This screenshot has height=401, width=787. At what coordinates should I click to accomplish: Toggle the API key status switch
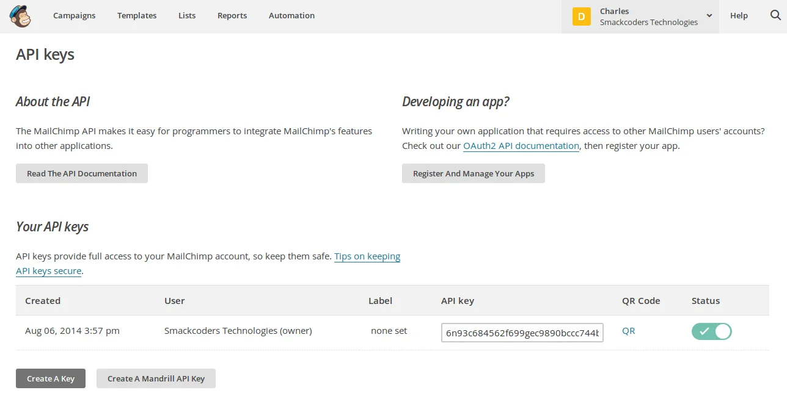tap(712, 331)
